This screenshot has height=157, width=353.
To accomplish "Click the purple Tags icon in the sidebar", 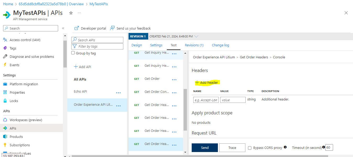I will tap(5, 48).
